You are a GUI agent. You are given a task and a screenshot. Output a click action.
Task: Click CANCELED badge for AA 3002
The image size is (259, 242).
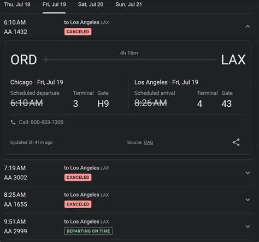78,177
